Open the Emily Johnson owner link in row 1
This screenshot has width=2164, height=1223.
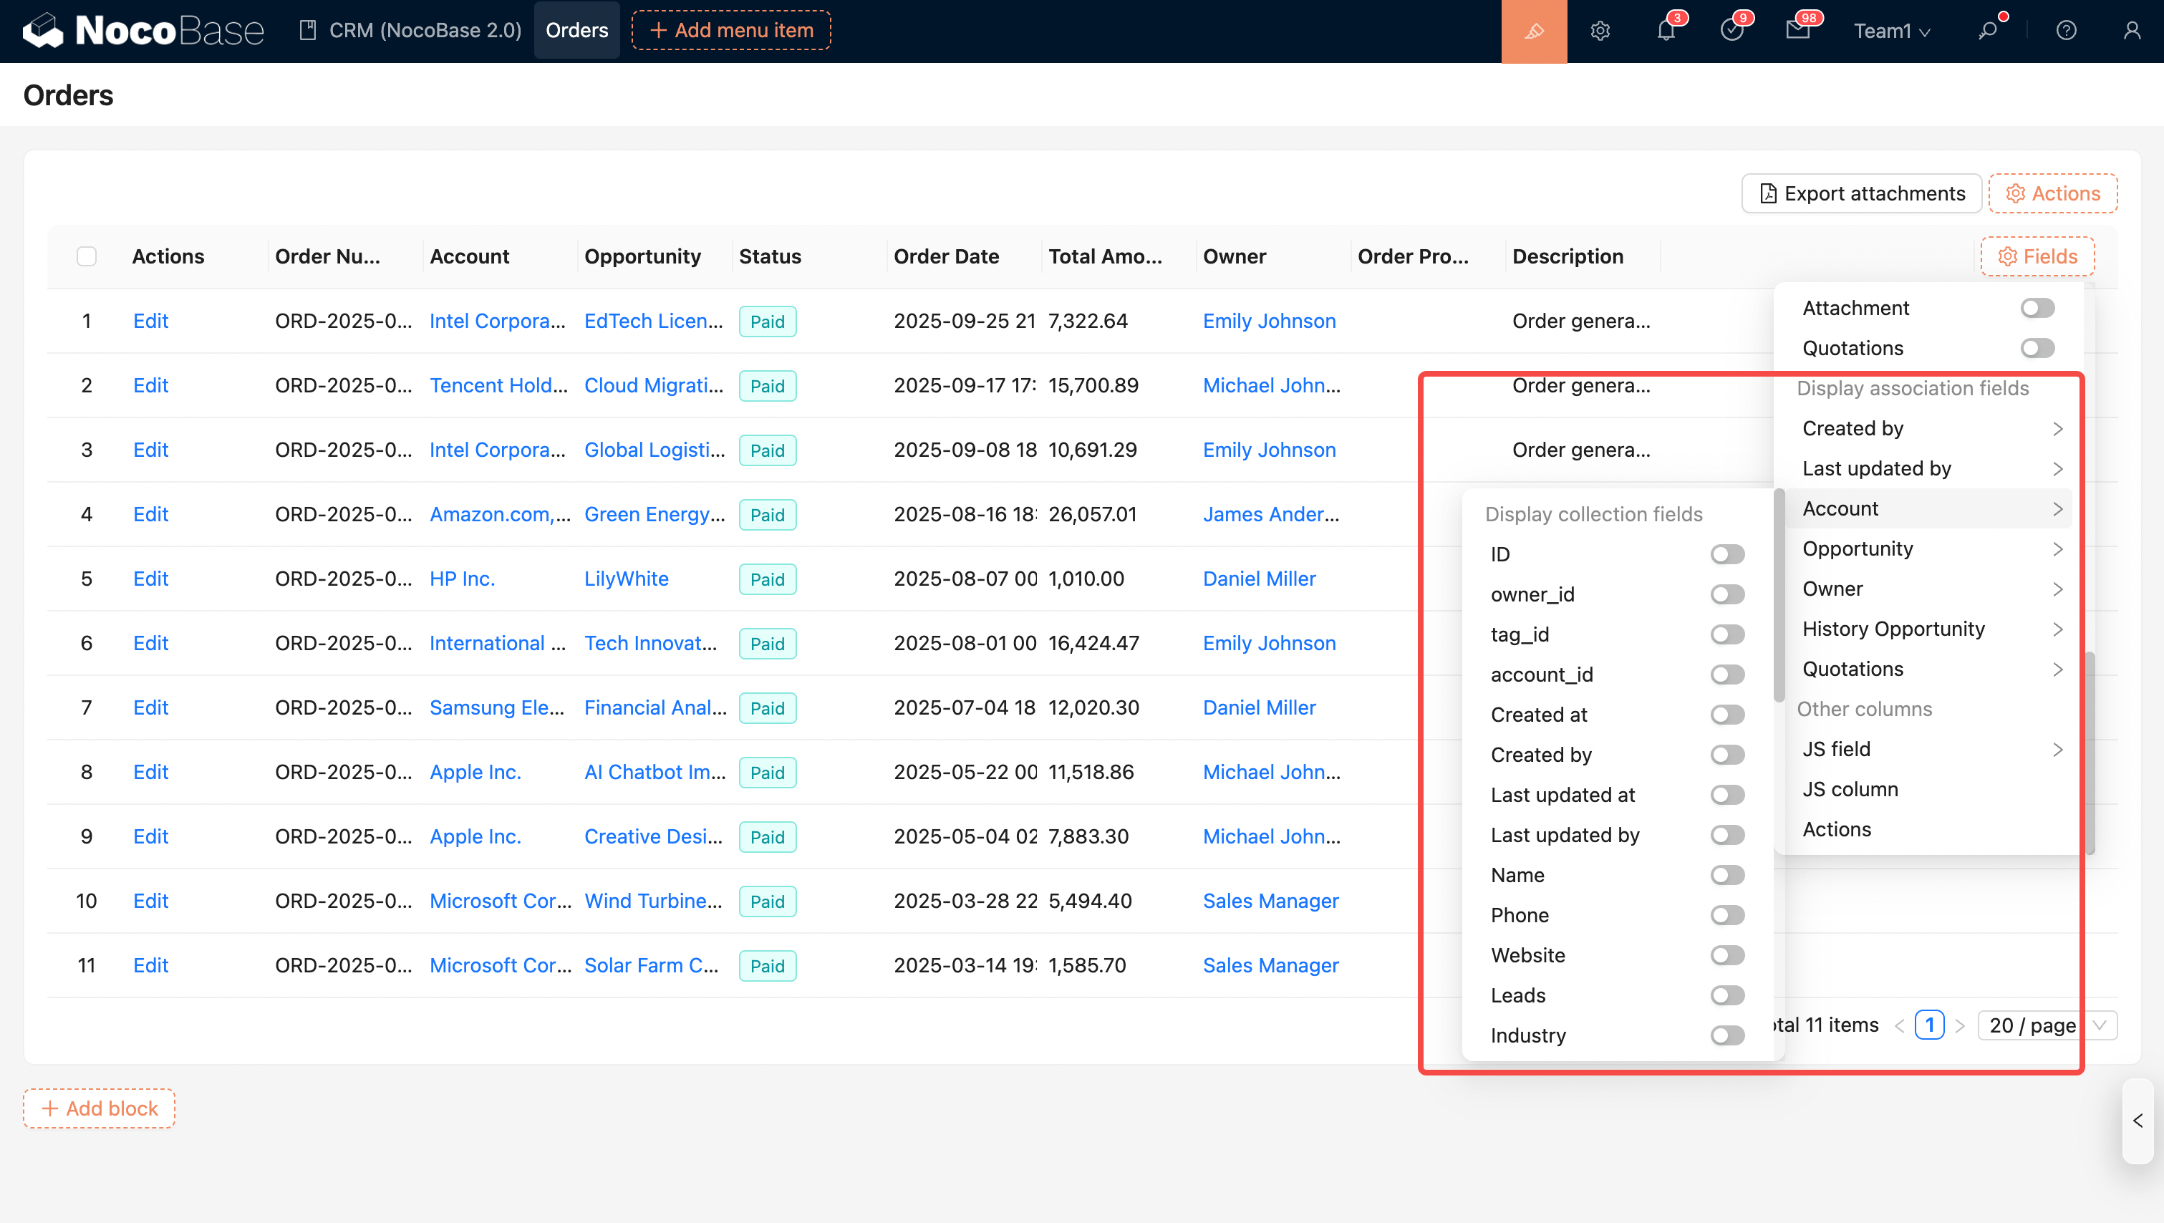1268,321
